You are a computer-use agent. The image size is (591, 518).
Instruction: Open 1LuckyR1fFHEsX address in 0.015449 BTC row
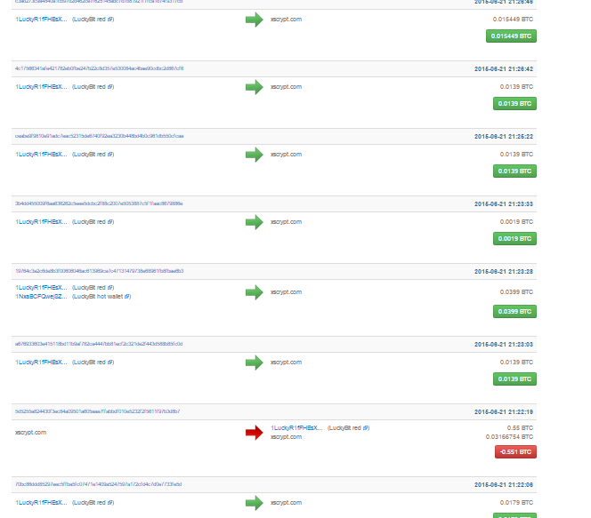pyautogui.click(x=41, y=20)
